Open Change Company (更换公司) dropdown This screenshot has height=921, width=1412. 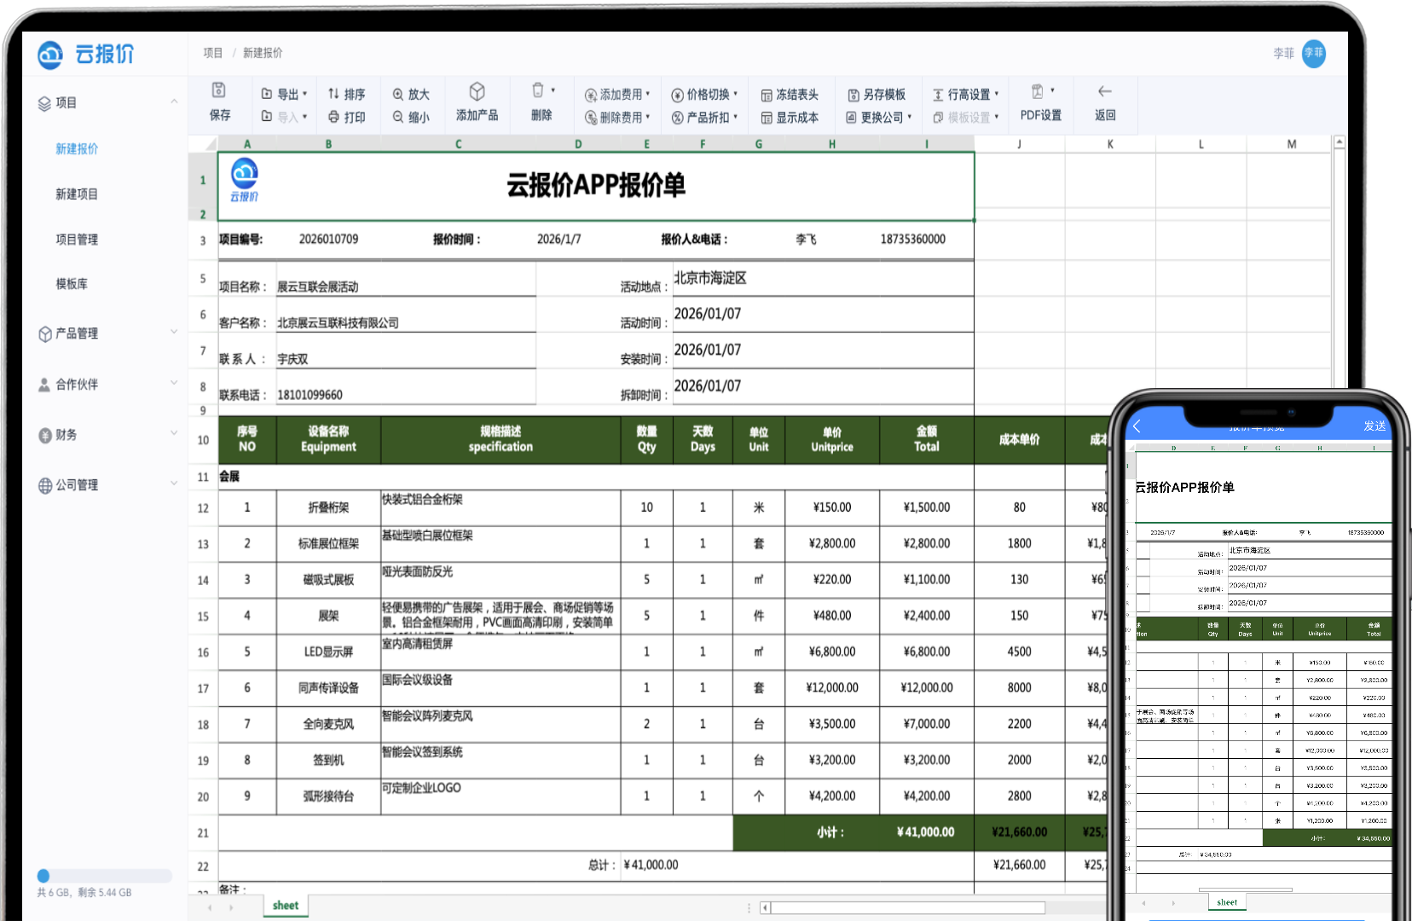[879, 117]
